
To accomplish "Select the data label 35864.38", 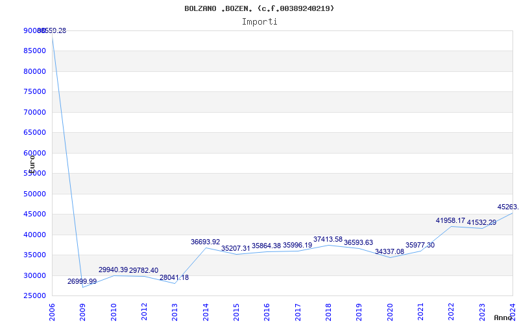I will (x=267, y=246).
